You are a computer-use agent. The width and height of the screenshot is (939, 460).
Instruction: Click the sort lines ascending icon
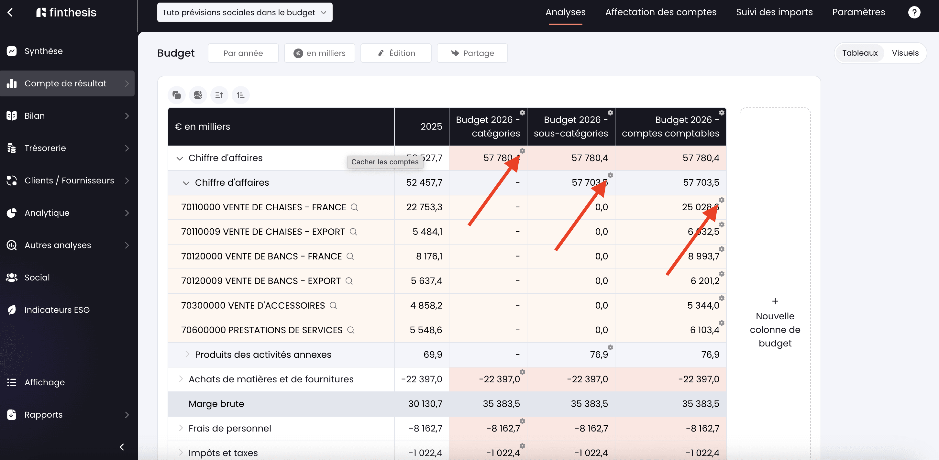click(219, 95)
